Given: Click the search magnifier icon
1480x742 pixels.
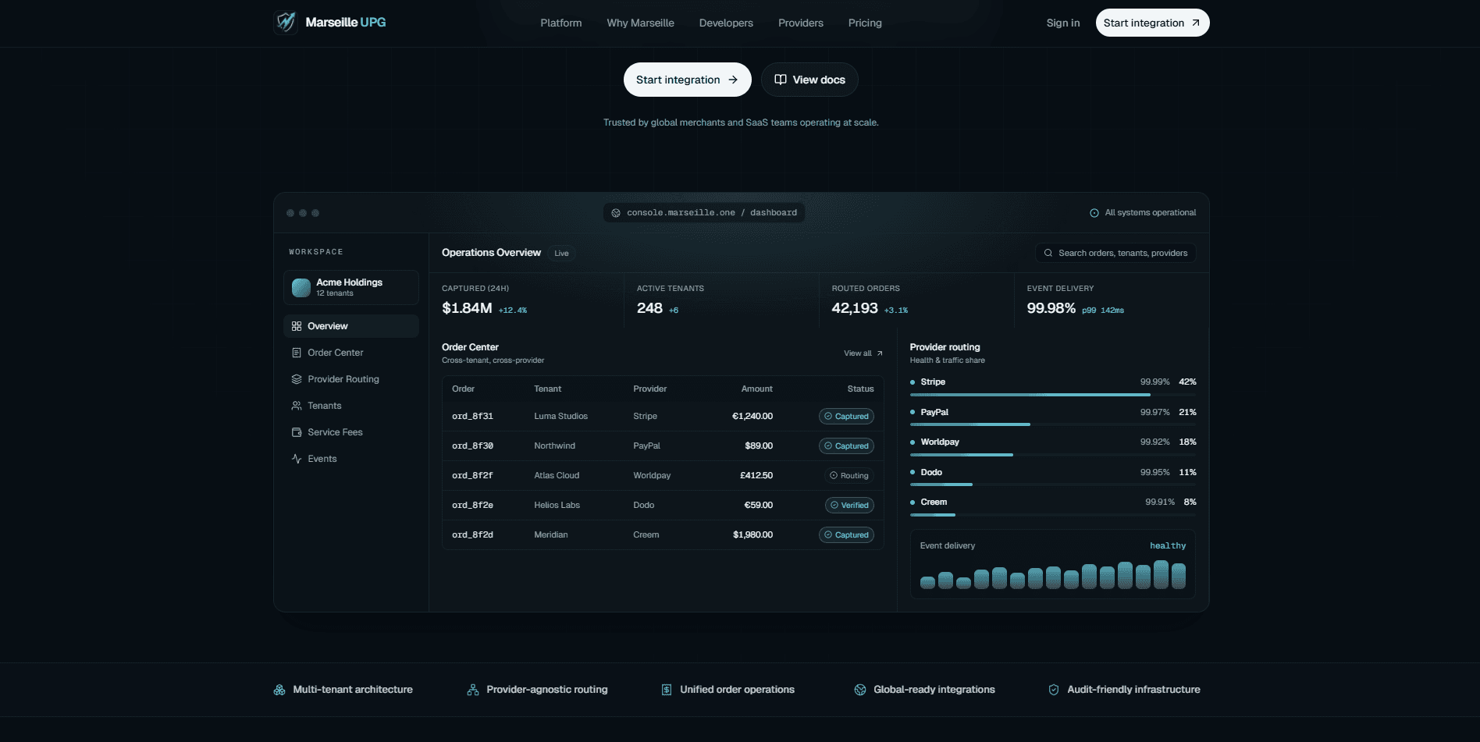Looking at the screenshot, I should coord(1048,253).
